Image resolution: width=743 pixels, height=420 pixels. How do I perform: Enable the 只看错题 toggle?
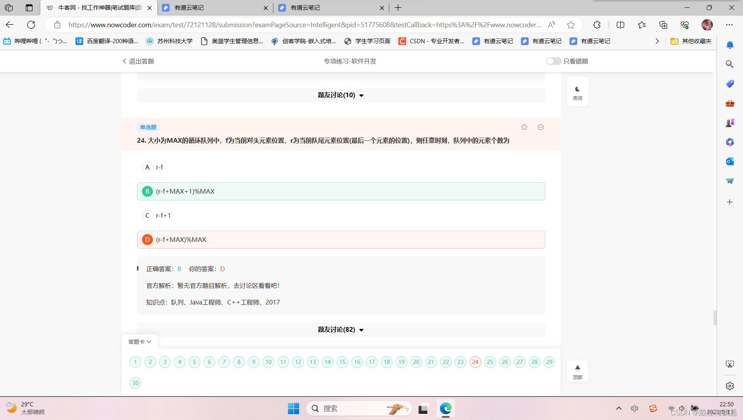pos(553,61)
